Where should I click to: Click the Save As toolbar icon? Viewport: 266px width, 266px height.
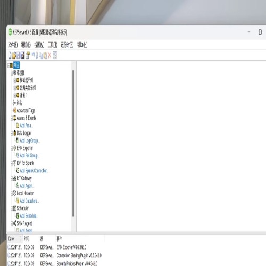[x=22, y=55]
